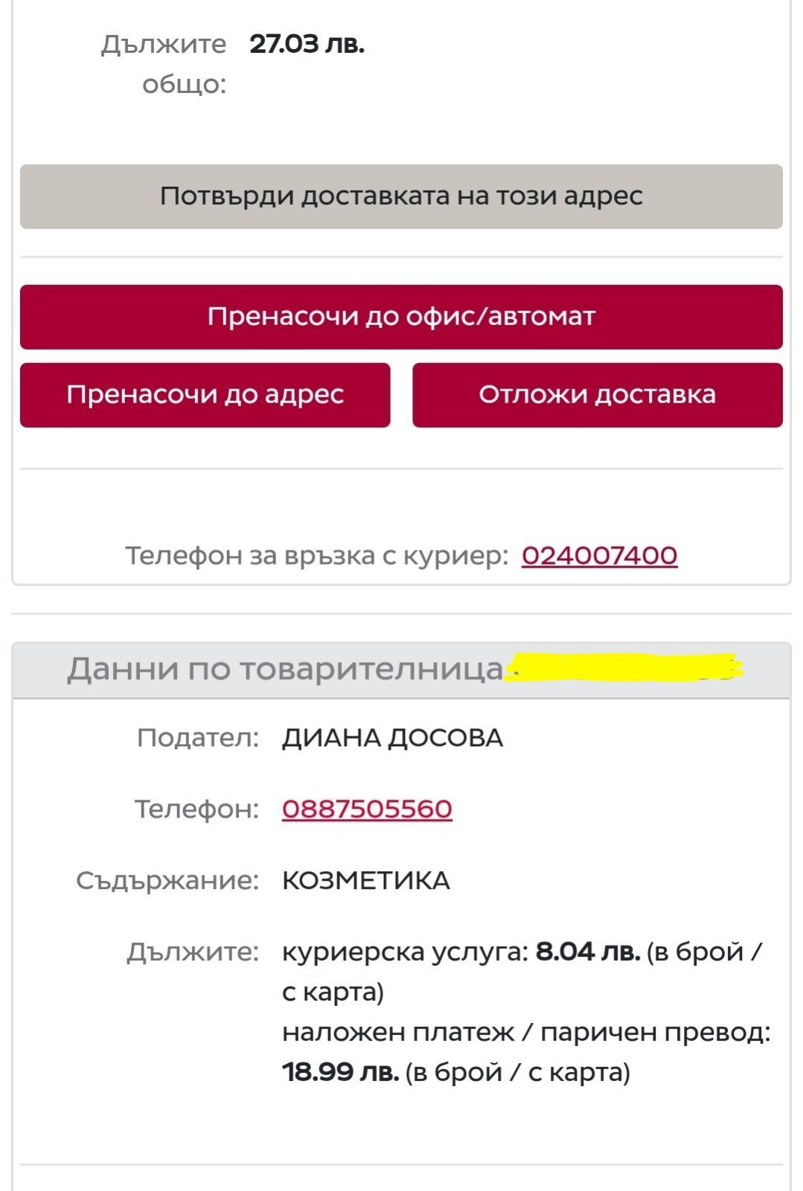This screenshot has width=803, height=1191.
Task: Click the 'куриерска услуга:' text
Action: coord(405,951)
